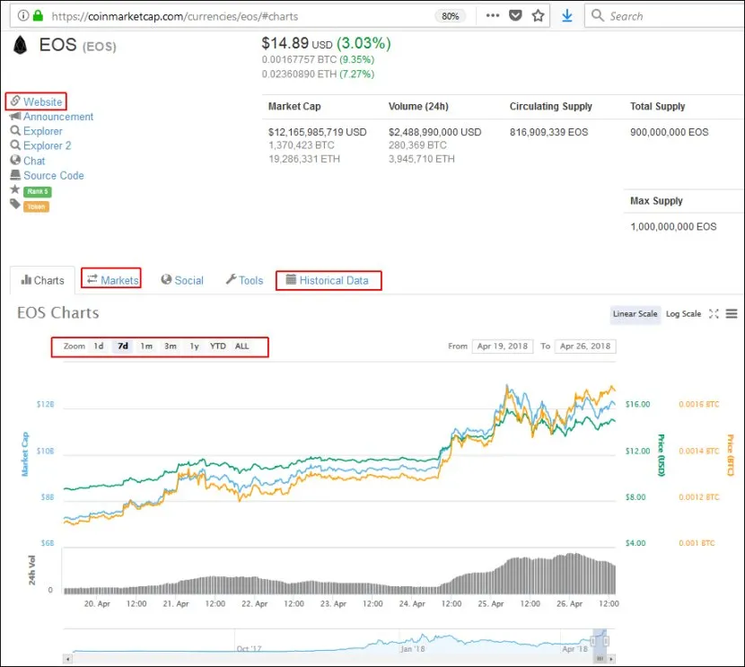Viewport: 745px width, 667px height.
Task: Click the orange Token badge
Action: tap(36, 206)
